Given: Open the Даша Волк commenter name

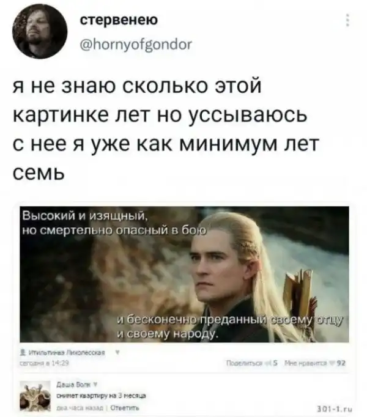Looking at the screenshot, I should pos(74,384).
